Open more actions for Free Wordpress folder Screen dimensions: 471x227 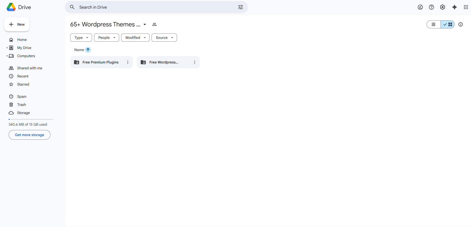tap(195, 62)
